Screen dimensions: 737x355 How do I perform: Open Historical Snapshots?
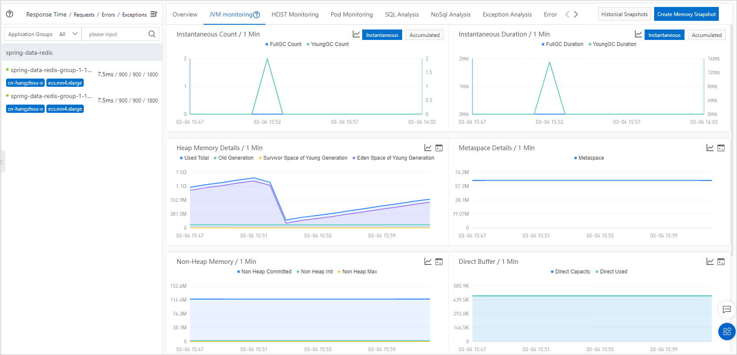pos(624,14)
